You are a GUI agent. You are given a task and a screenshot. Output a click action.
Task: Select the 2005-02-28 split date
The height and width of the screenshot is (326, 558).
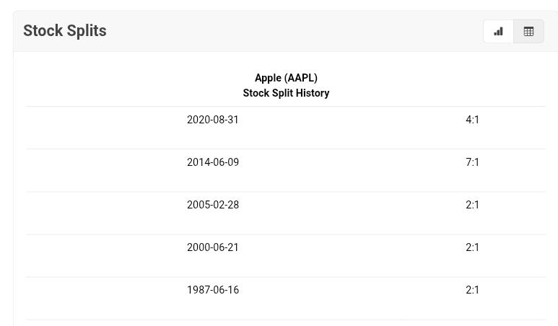(x=213, y=205)
